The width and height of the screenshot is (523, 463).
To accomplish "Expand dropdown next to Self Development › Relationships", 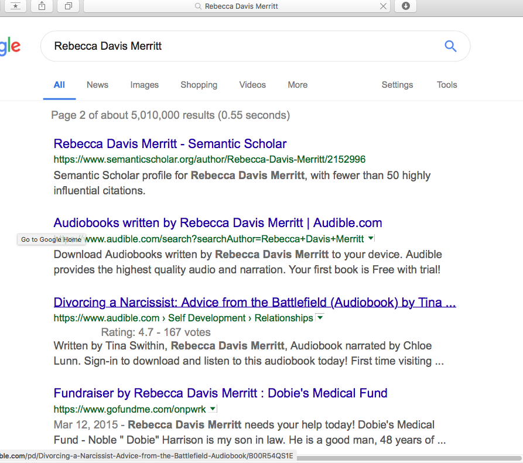I will tap(320, 318).
